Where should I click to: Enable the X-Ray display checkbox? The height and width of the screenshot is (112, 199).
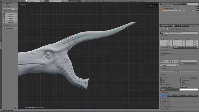click(x=180, y=82)
